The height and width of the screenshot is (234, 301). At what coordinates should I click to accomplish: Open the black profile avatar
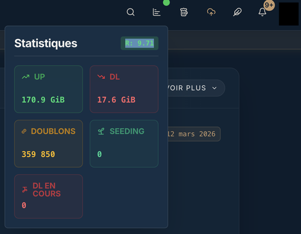pos(288,14)
